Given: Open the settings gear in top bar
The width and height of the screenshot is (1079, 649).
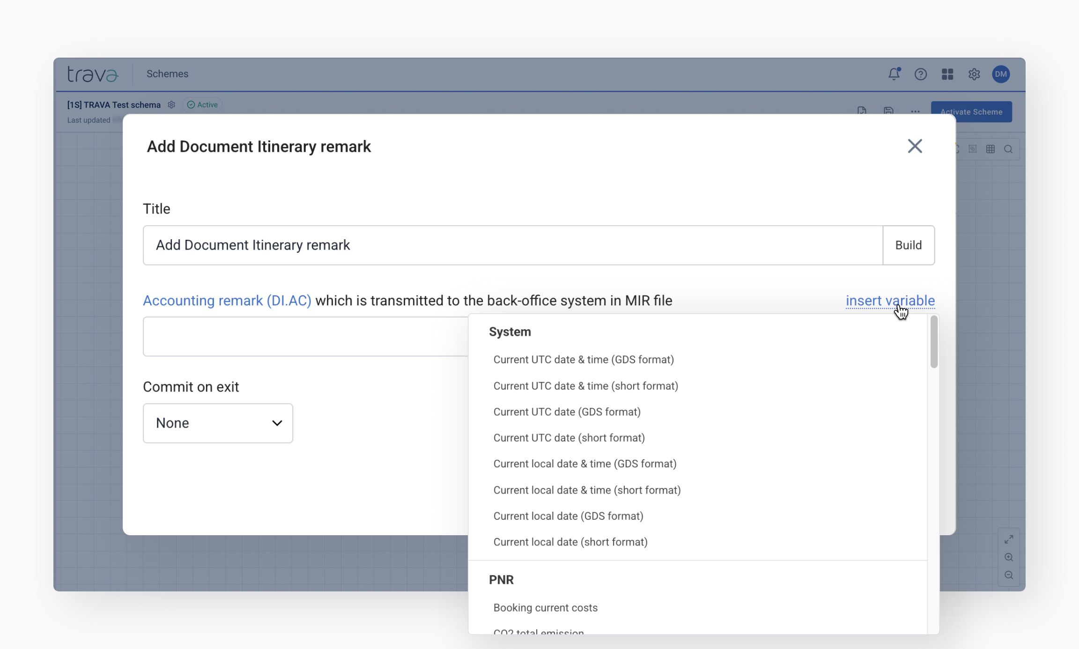Looking at the screenshot, I should [x=974, y=74].
